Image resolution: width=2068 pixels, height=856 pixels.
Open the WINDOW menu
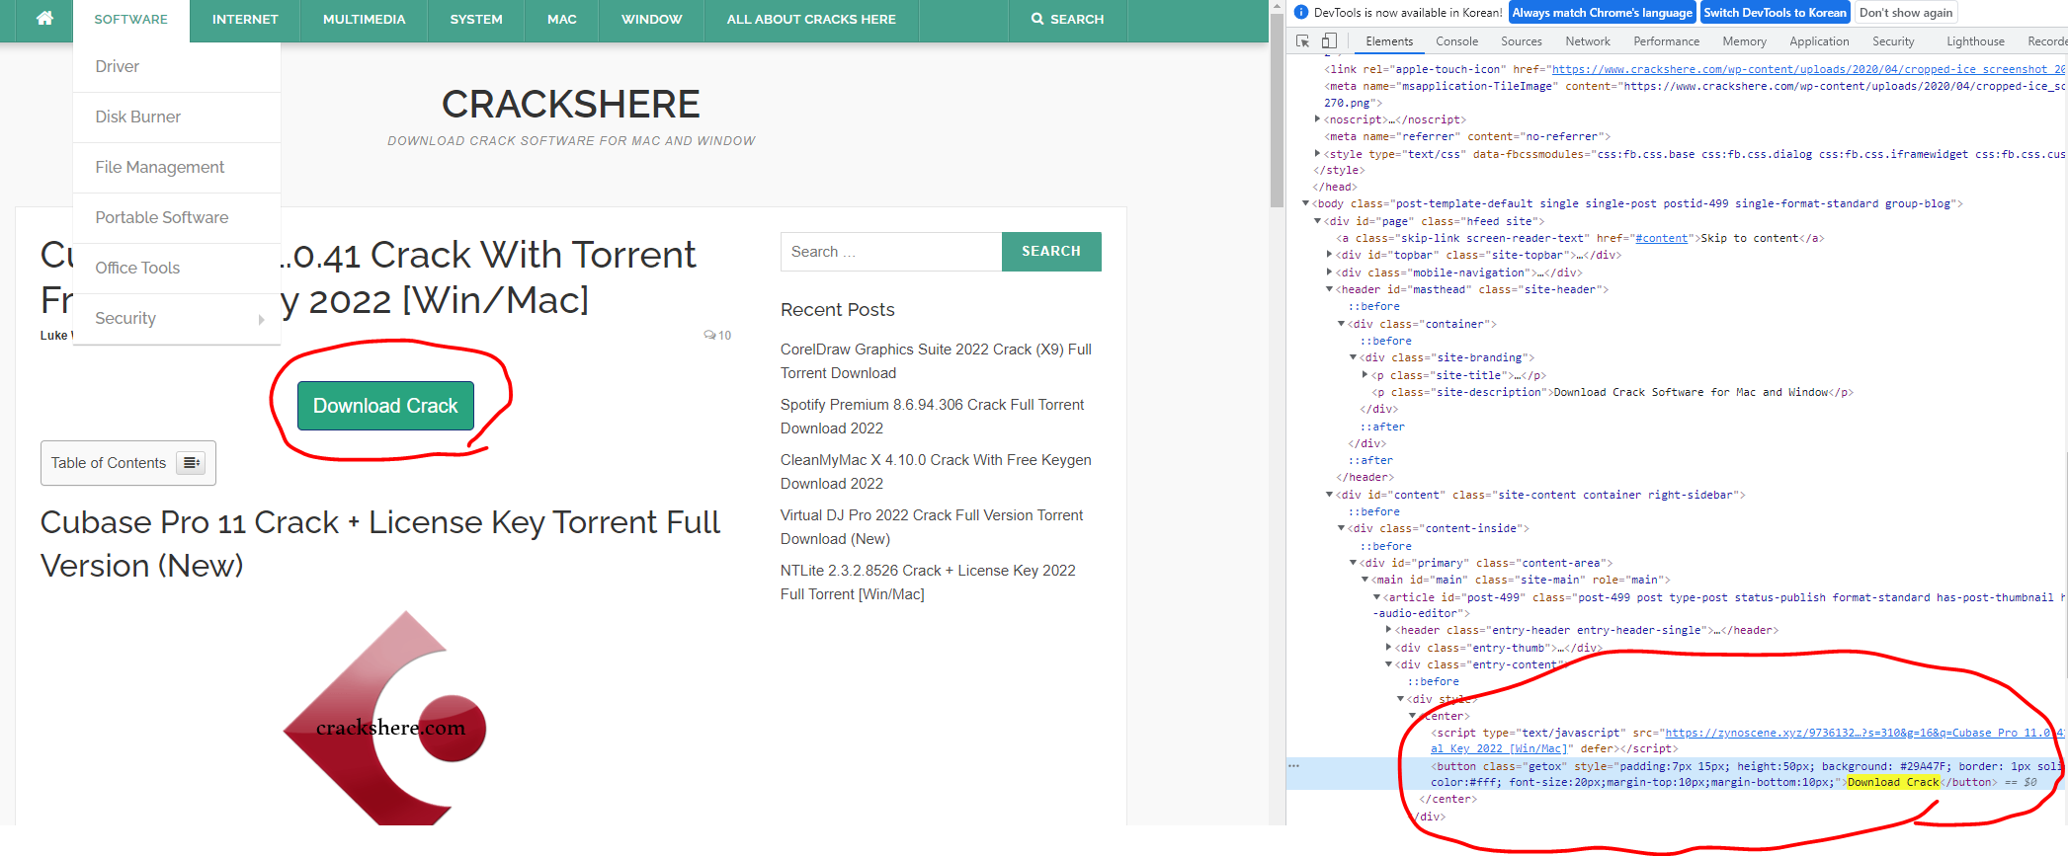[x=652, y=20]
